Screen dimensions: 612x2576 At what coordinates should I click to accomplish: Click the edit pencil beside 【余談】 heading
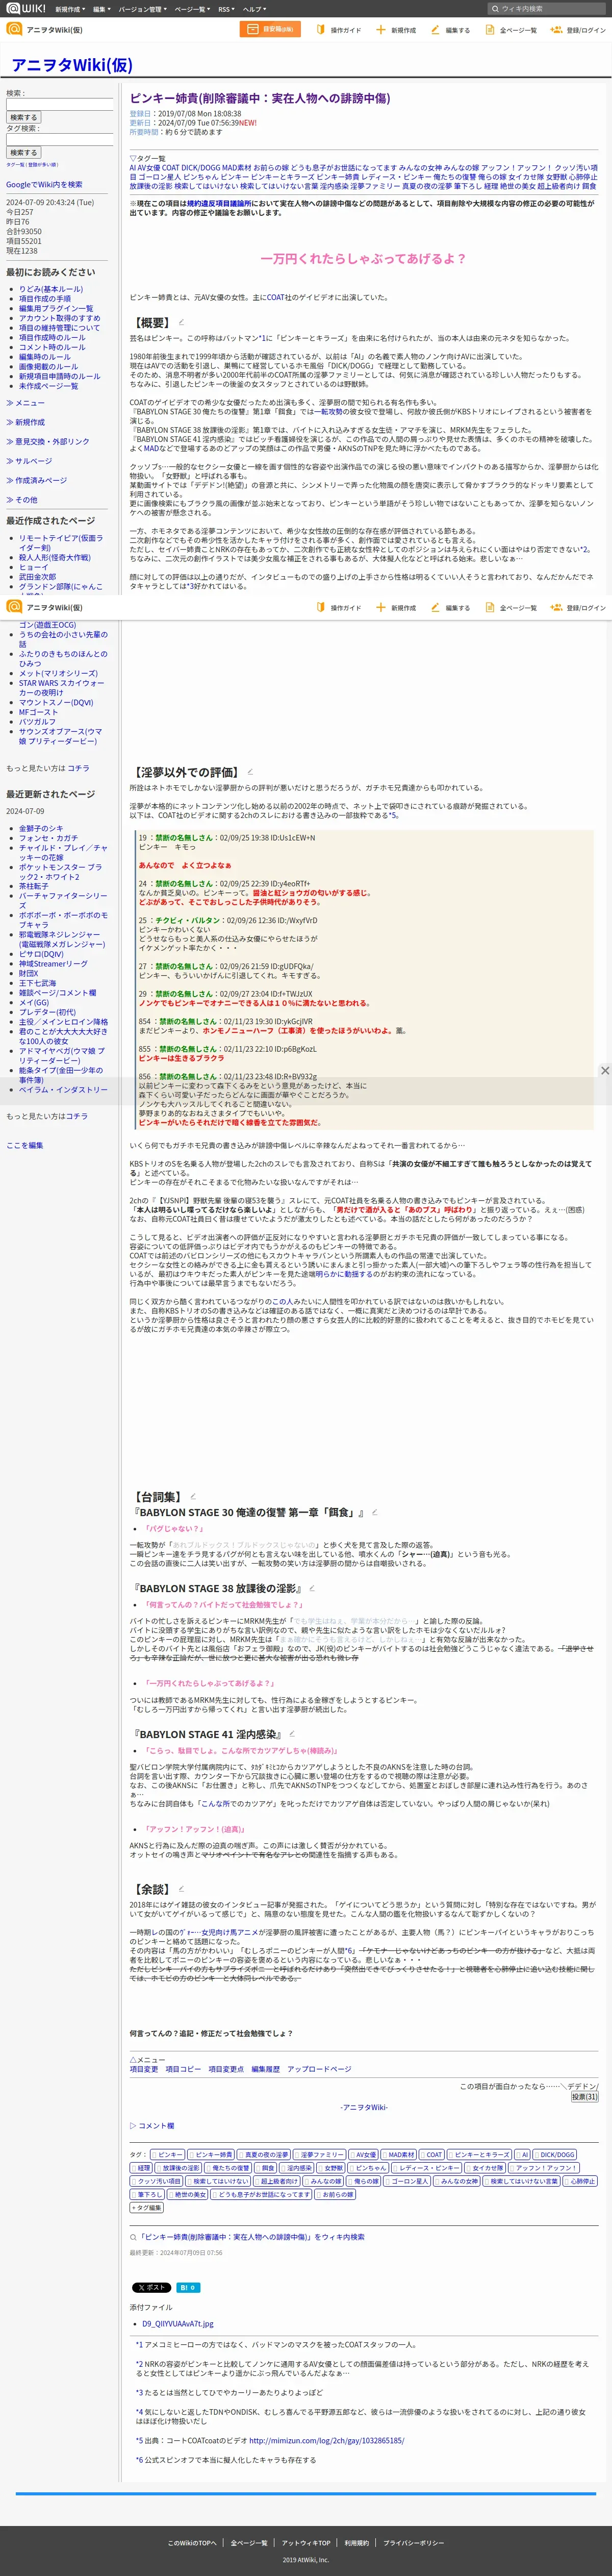181,1889
